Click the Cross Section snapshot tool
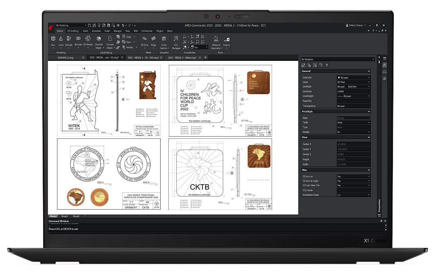This screenshot has width=437, height=275. pos(164,42)
